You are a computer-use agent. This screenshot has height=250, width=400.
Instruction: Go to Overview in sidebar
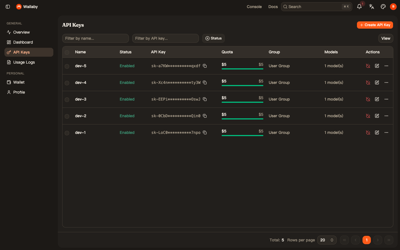click(29, 32)
